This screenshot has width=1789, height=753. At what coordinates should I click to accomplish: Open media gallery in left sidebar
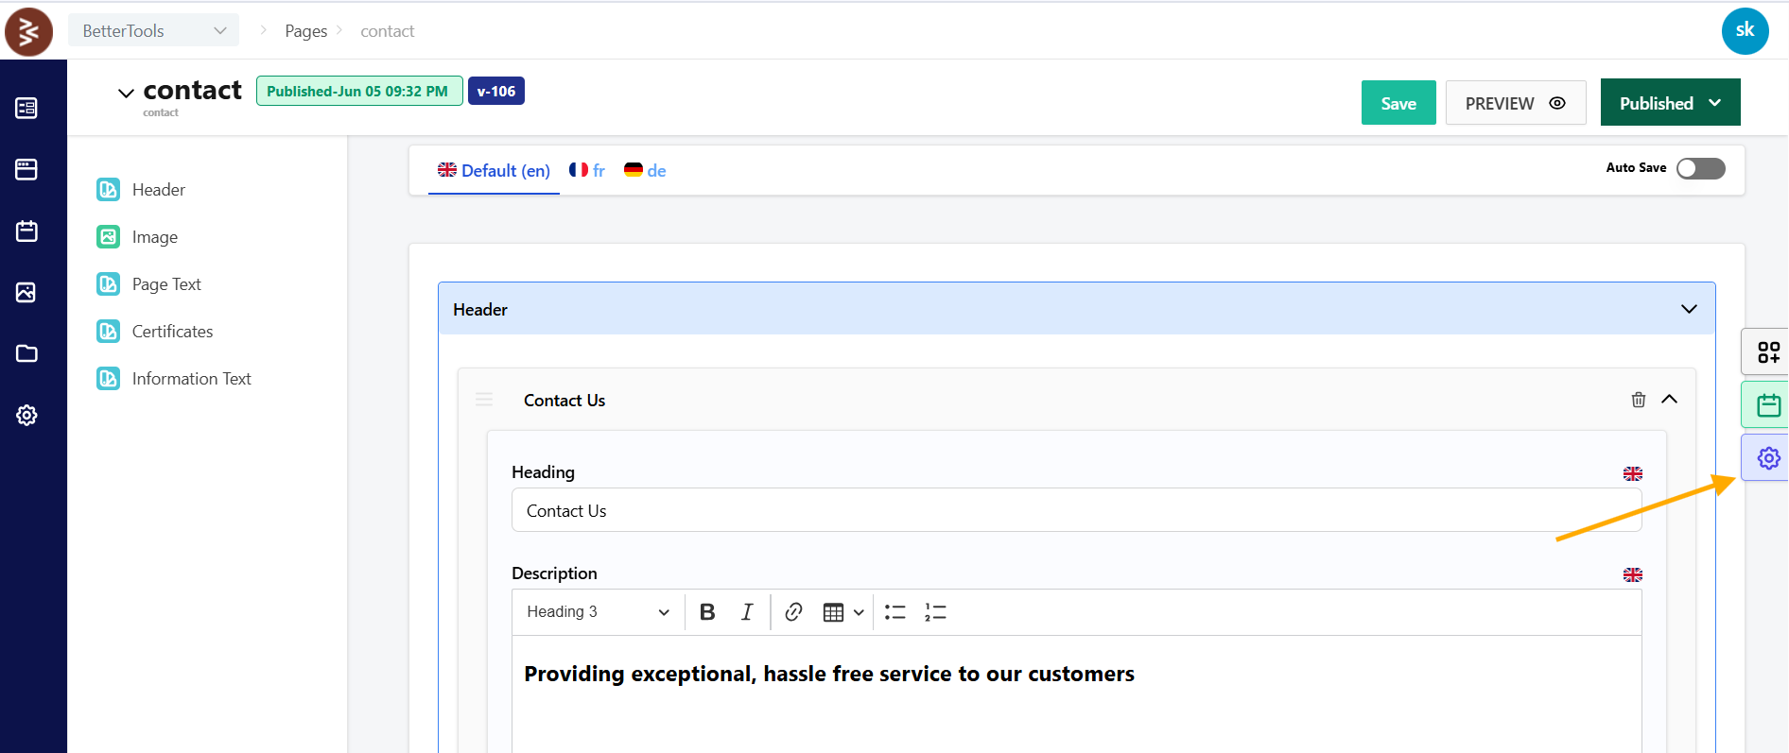tap(26, 292)
